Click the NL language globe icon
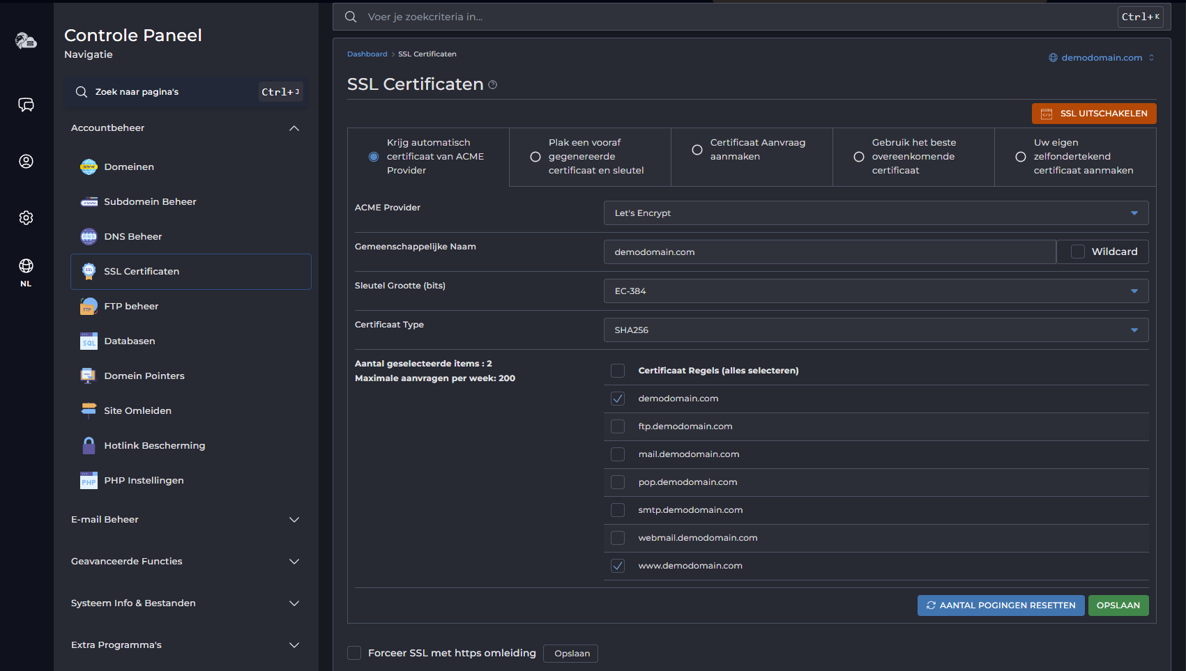Screen dimensions: 1186x671 tap(26, 265)
